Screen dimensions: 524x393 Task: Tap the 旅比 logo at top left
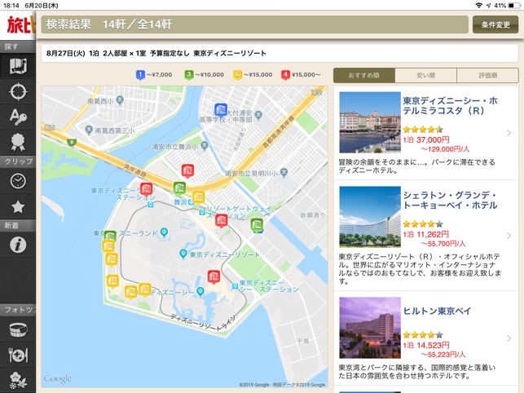pos(20,25)
